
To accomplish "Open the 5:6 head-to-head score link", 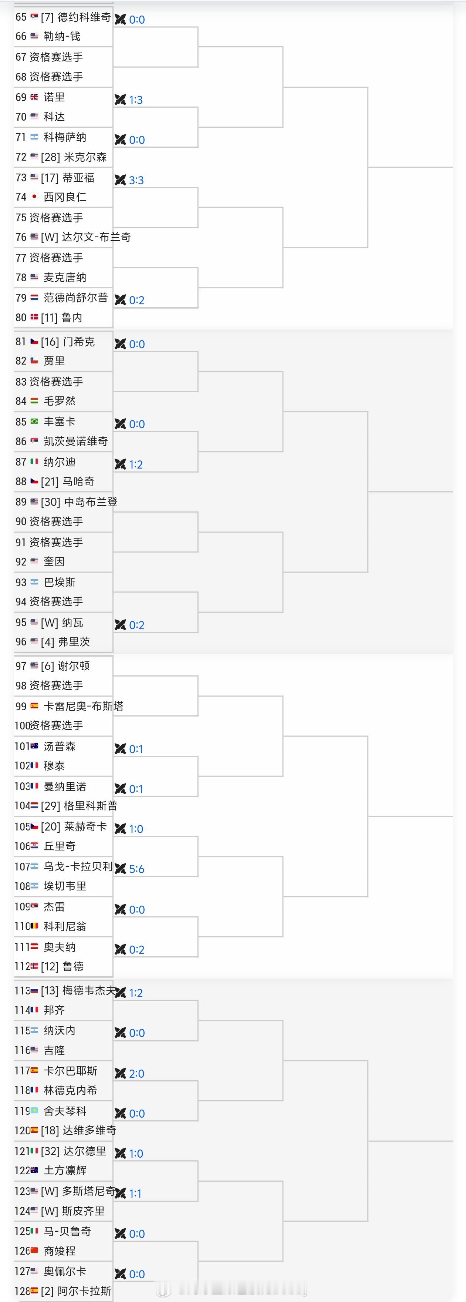I will pyautogui.click(x=136, y=869).
